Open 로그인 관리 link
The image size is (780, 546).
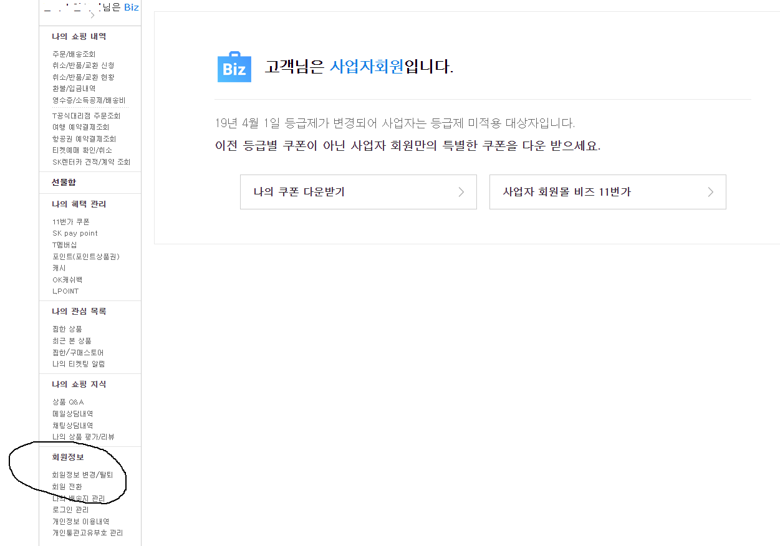(x=70, y=510)
